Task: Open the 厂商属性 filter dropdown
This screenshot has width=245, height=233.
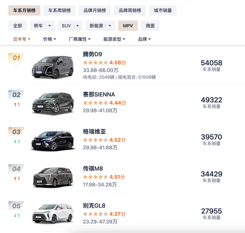Action: point(79,39)
